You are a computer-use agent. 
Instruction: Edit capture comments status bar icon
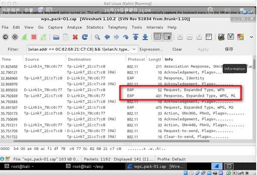click(8, 159)
